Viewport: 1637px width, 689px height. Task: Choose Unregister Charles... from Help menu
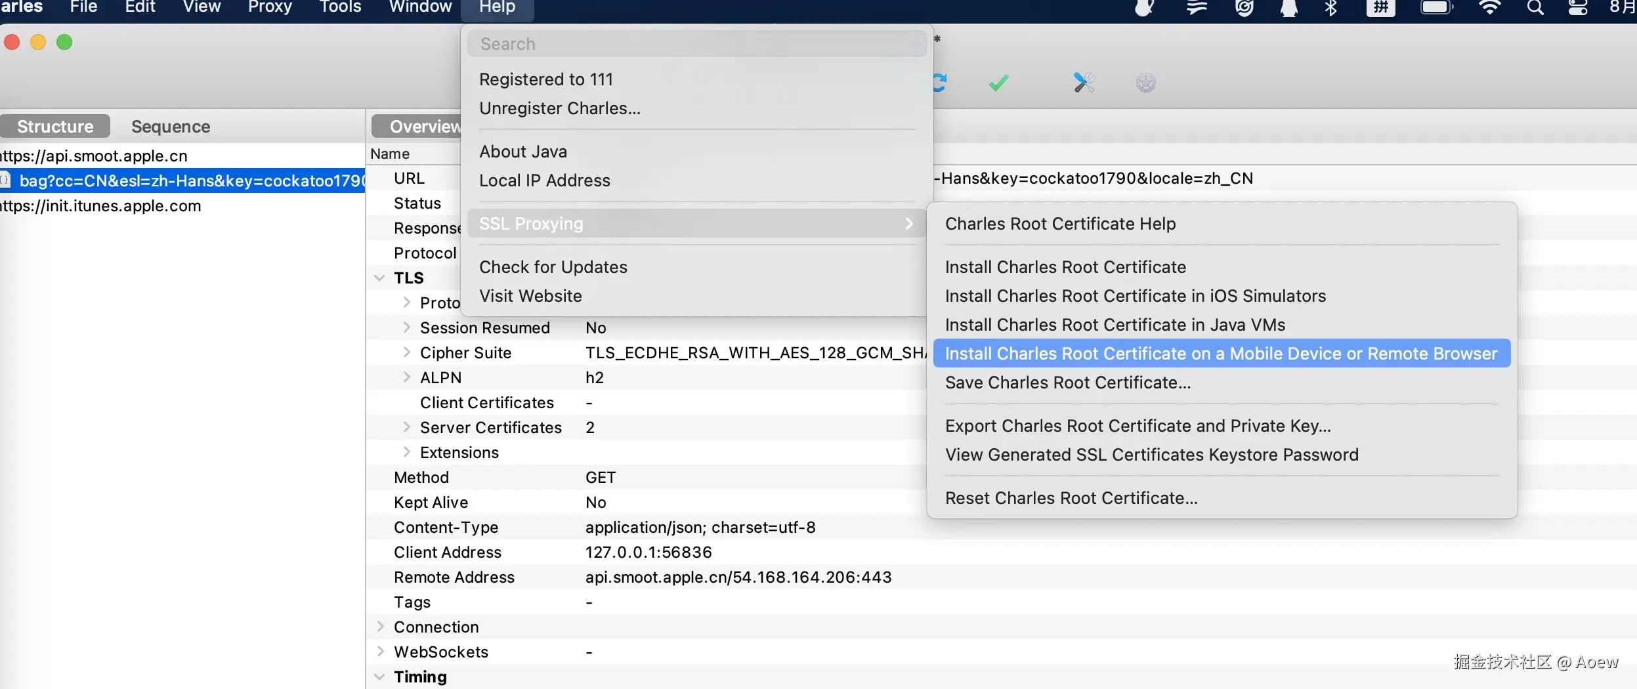pyautogui.click(x=696, y=108)
